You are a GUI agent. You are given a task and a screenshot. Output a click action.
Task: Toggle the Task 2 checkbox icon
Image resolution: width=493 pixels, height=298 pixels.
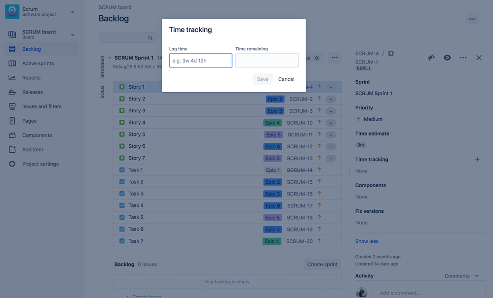tap(122, 182)
